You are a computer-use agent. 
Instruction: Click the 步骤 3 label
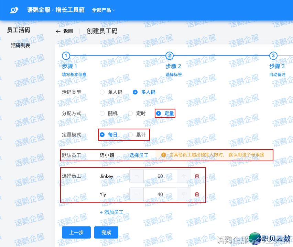277,66
